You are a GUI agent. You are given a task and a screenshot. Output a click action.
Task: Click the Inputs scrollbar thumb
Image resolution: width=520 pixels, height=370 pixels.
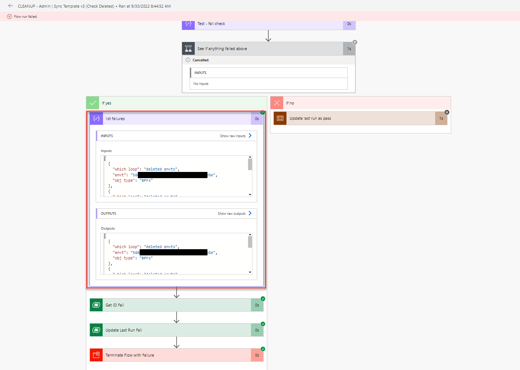(x=250, y=164)
